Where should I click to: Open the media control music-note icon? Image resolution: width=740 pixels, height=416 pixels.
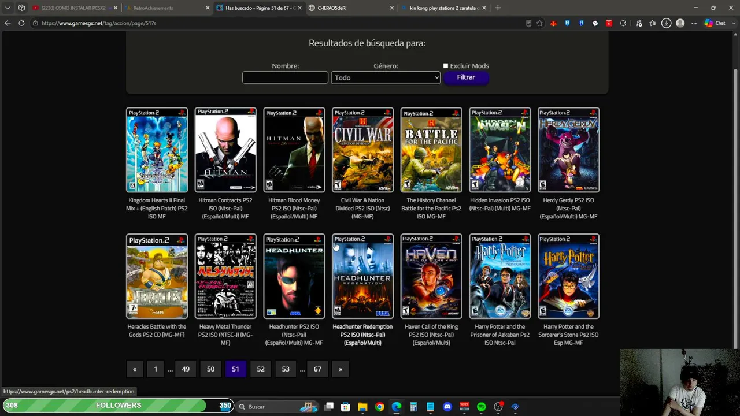[x=639, y=23]
